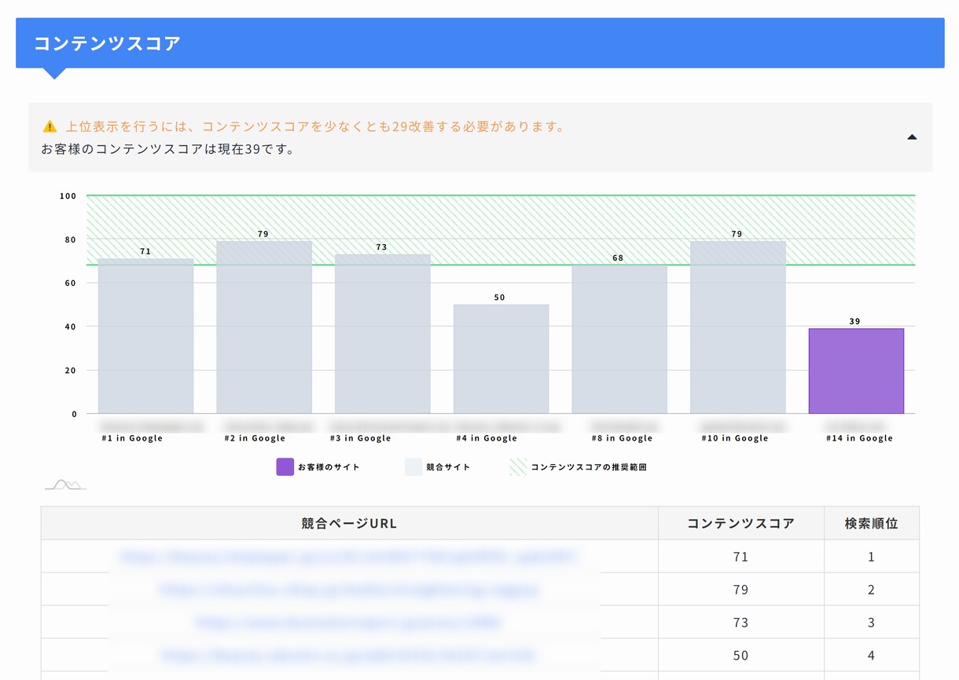Select the #4 in Google bar scored 50
The image size is (959, 680).
(x=501, y=359)
